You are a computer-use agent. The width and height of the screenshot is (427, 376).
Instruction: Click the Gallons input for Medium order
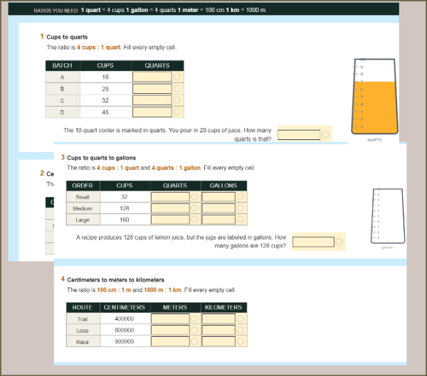(x=218, y=208)
